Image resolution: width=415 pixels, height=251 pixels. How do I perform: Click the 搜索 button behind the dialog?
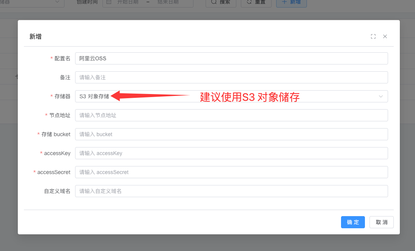tap(221, 2)
